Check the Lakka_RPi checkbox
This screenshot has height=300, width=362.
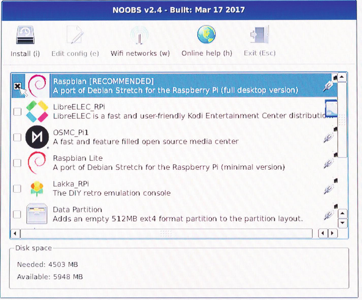tap(17, 189)
